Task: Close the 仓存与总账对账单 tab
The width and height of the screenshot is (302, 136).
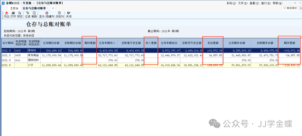Action: [48, 8]
